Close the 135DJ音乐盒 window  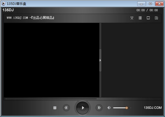click(159, 4)
